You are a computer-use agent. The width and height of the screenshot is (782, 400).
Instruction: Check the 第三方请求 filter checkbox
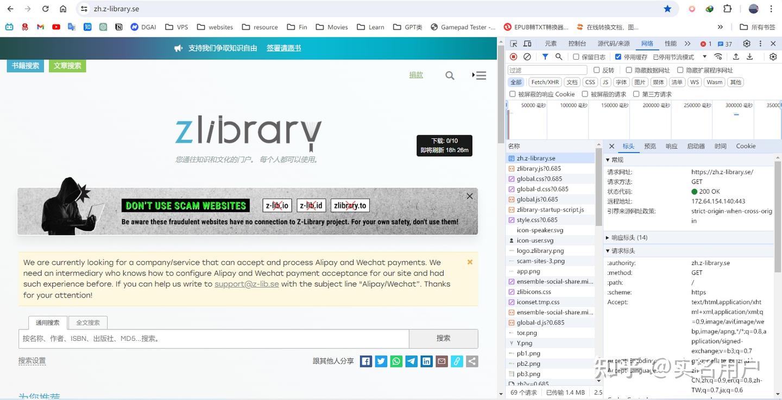[636, 94]
